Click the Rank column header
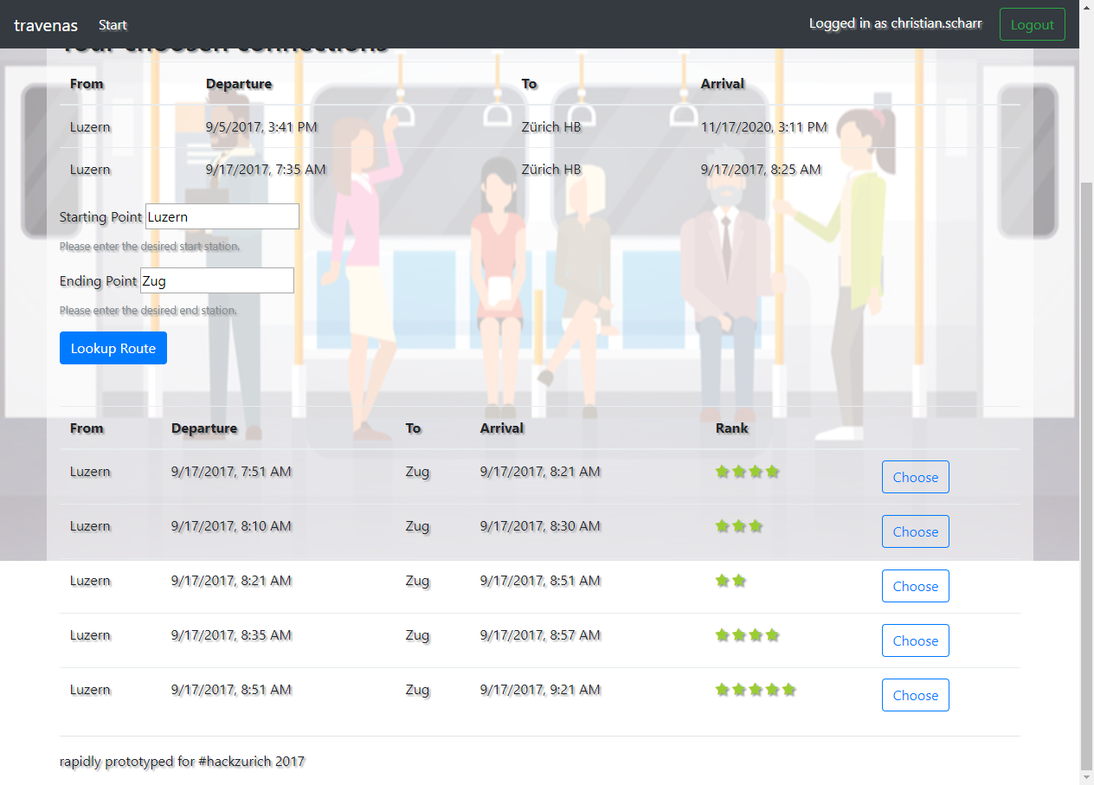 [732, 428]
